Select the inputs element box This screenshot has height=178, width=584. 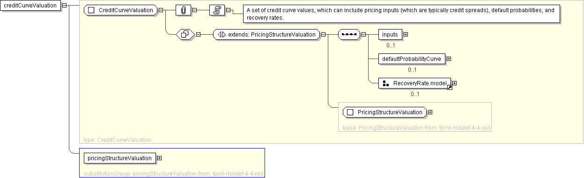coord(390,35)
